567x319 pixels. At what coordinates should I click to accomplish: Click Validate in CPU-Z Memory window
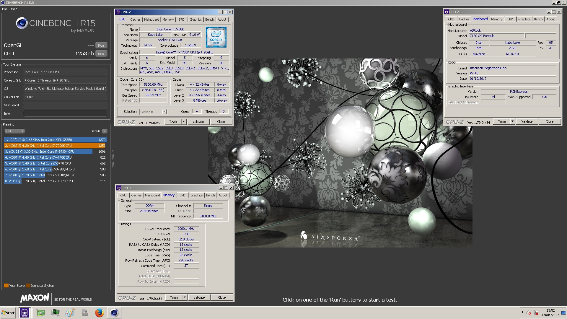tap(199, 297)
